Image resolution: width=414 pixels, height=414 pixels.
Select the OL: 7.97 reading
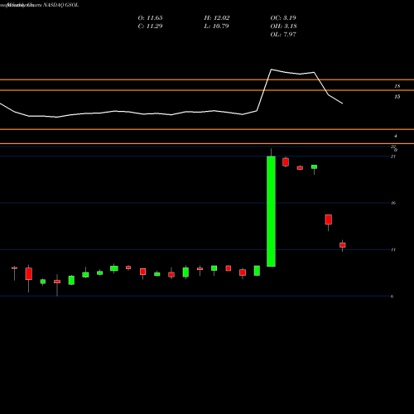283,35
